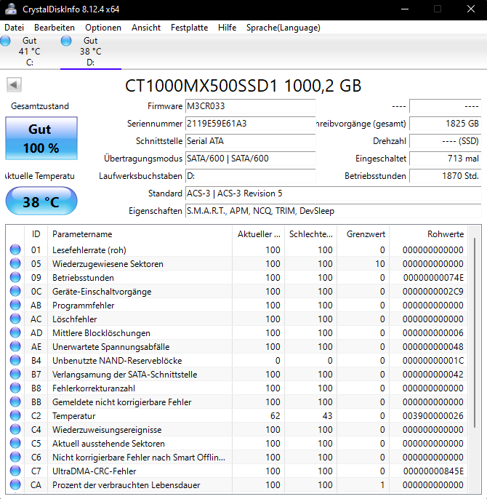Image resolution: width=487 pixels, height=499 pixels.
Task: Switch to the C: drive tab at 41 °C
Action: (30, 51)
